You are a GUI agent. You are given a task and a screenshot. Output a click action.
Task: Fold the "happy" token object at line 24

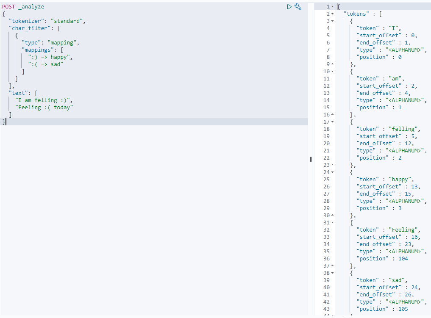[333, 172]
